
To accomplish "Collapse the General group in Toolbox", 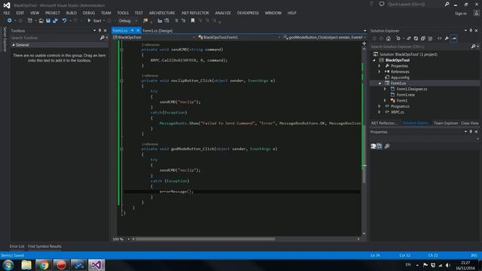I will [x=14, y=45].
